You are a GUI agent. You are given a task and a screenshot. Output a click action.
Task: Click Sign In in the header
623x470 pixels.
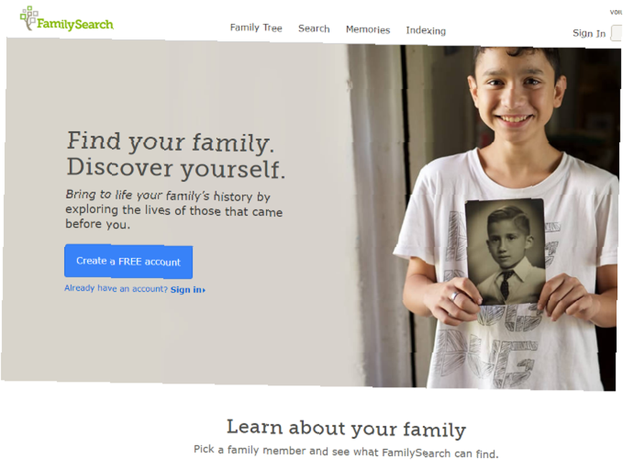tap(589, 34)
